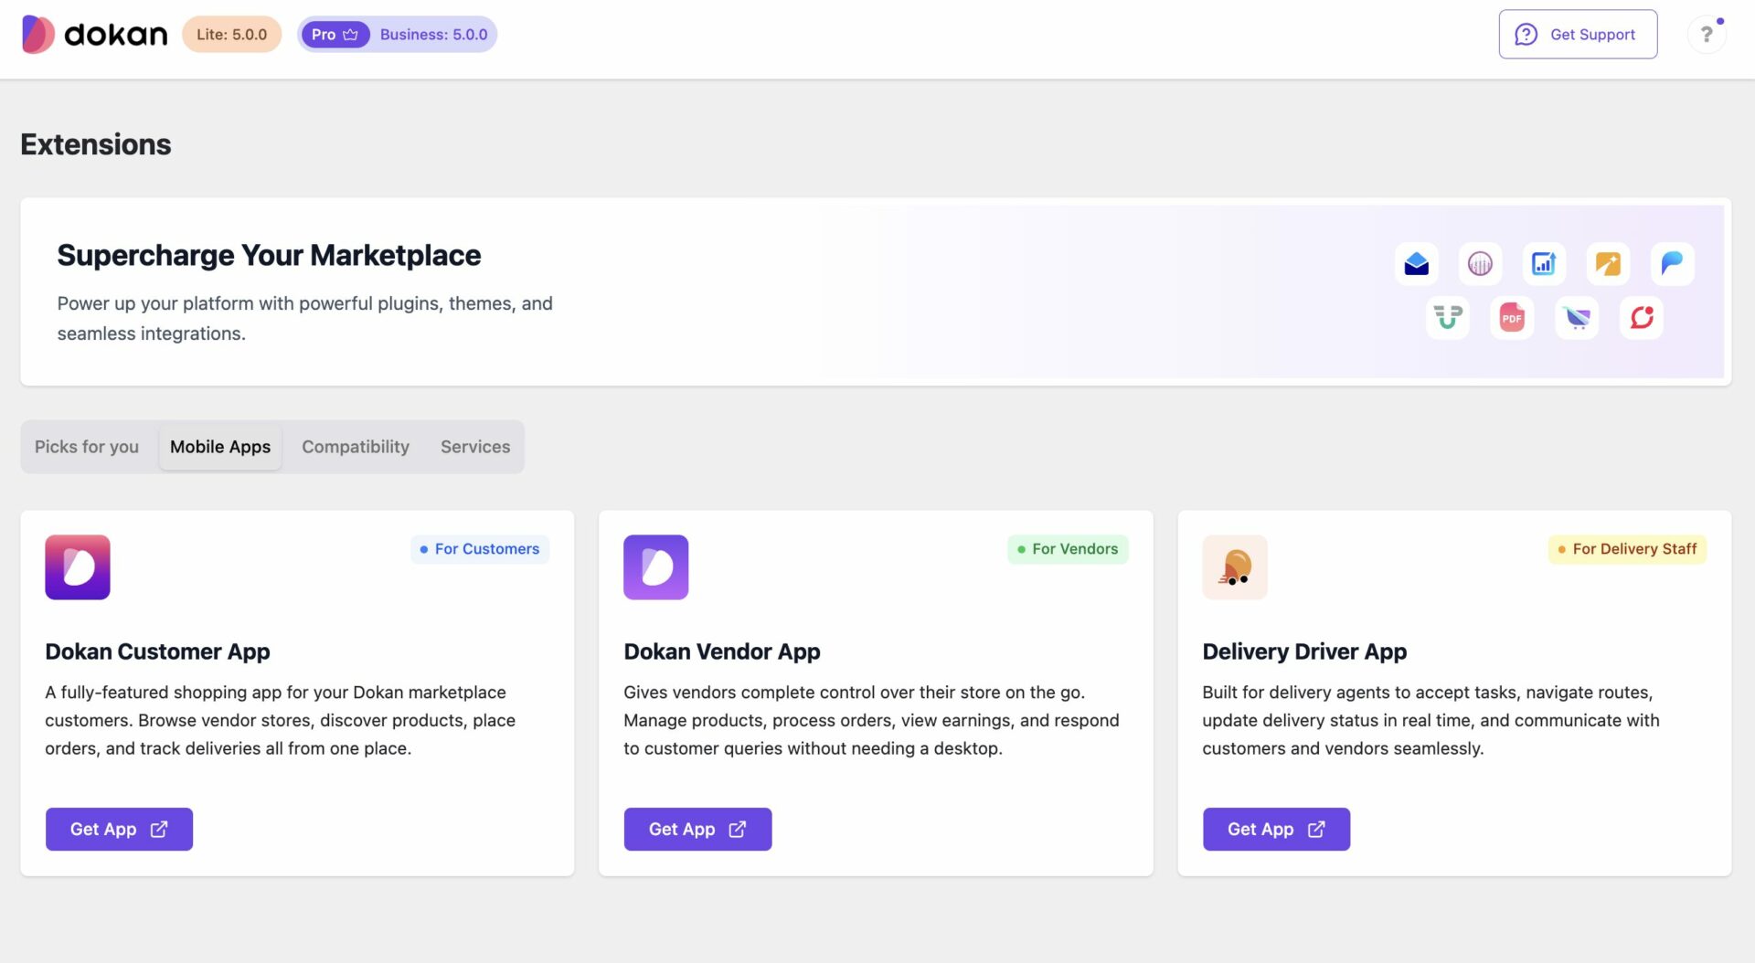This screenshot has width=1755, height=963.
Task: Open the Dokan logo in the header
Action: tap(93, 34)
